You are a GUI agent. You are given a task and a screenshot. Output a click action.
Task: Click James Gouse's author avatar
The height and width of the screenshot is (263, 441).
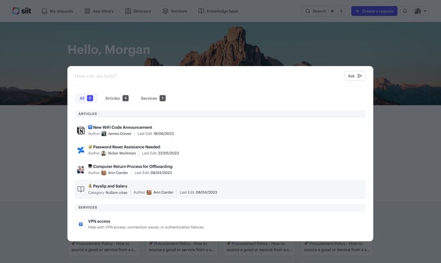tap(104, 133)
